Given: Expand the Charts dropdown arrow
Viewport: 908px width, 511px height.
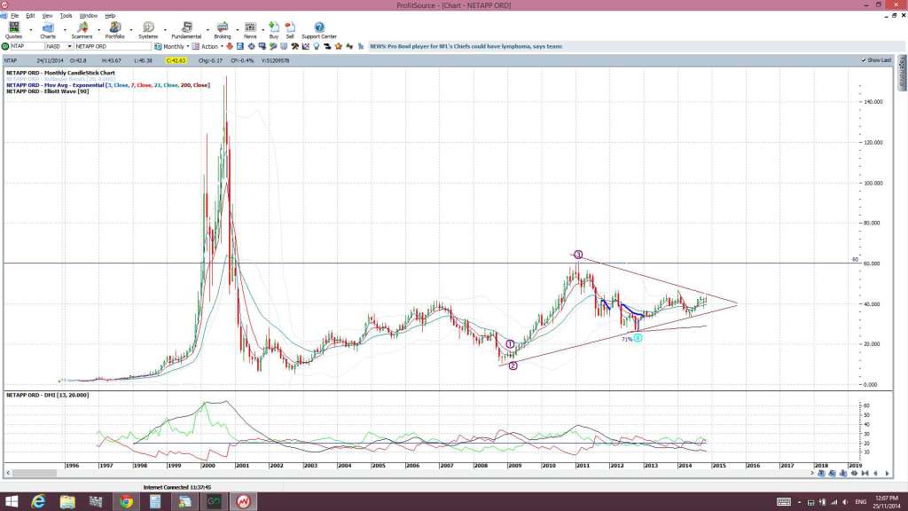Looking at the screenshot, I should click(x=65, y=29).
